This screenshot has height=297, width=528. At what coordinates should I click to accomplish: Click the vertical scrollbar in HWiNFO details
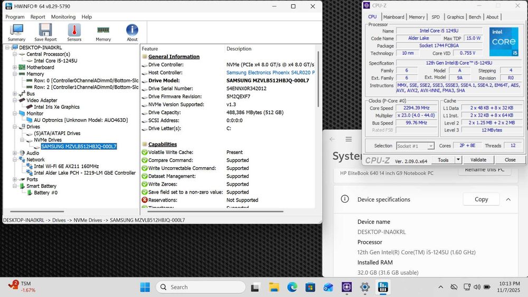click(x=318, y=79)
